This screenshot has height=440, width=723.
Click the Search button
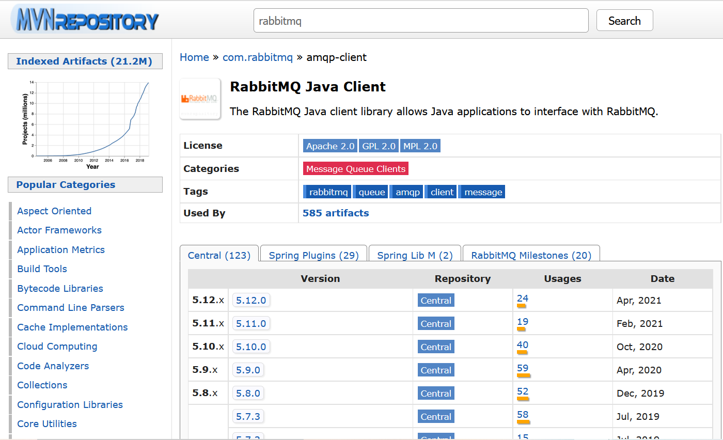pyautogui.click(x=624, y=21)
